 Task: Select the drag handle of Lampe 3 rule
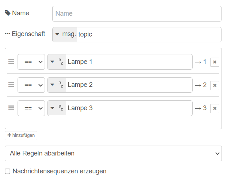(11, 108)
